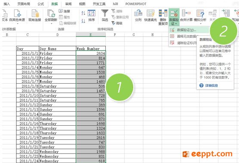This screenshot has height=163, width=239.
Task: Select column H header
Action: 153,35
